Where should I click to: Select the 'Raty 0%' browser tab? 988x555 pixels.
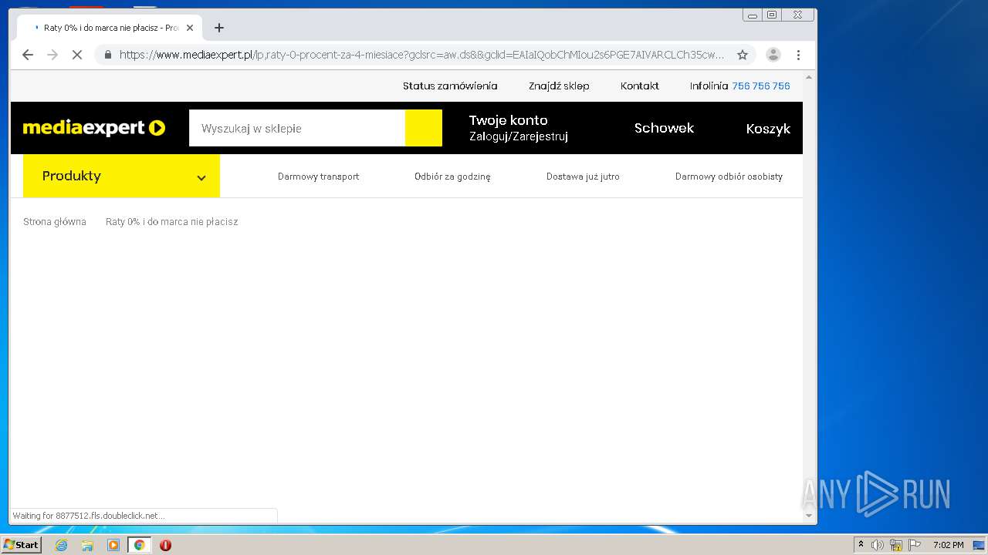click(x=110, y=28)
